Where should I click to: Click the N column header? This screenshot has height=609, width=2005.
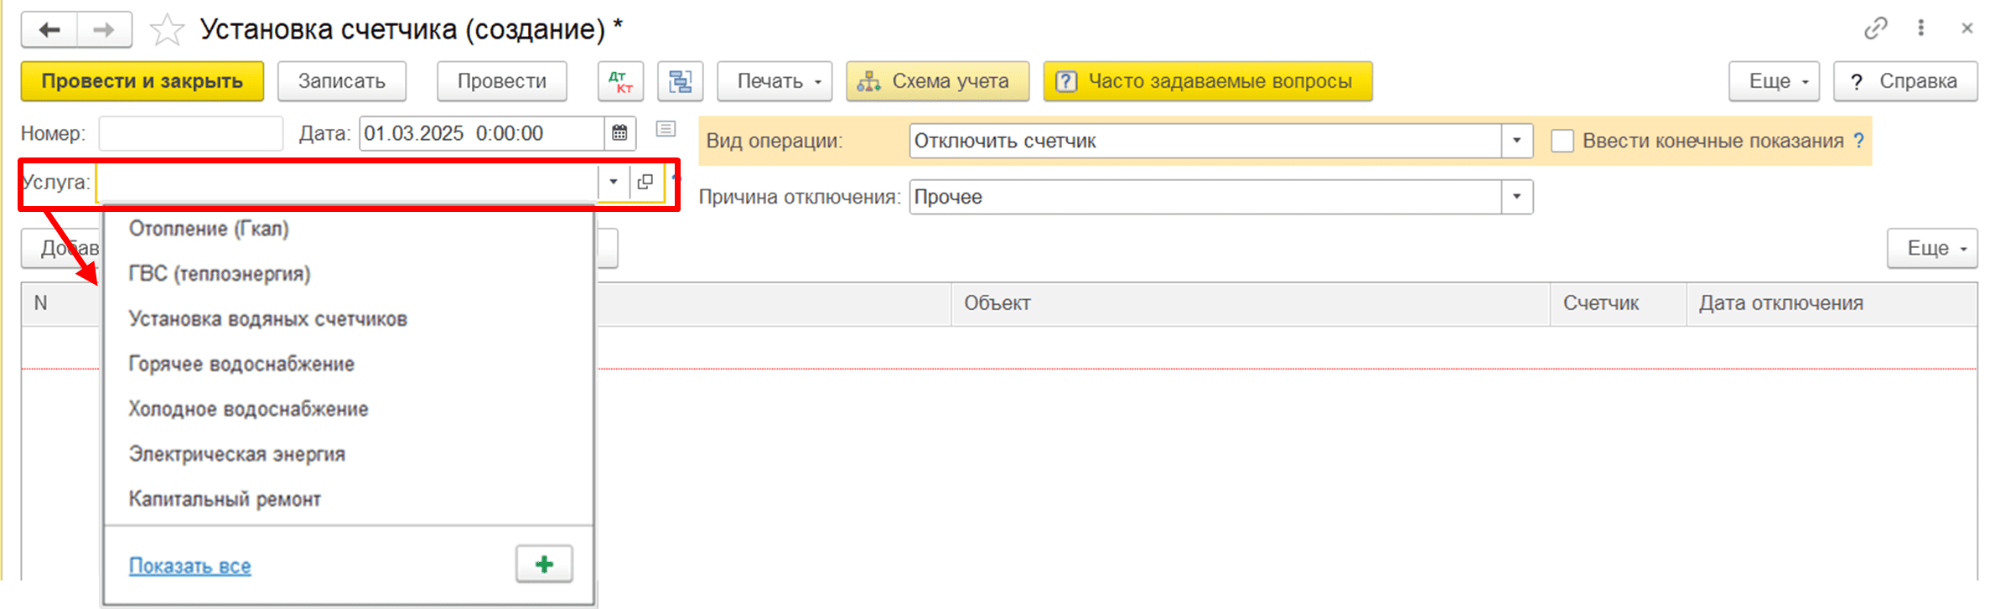click(x=60, y=303)
